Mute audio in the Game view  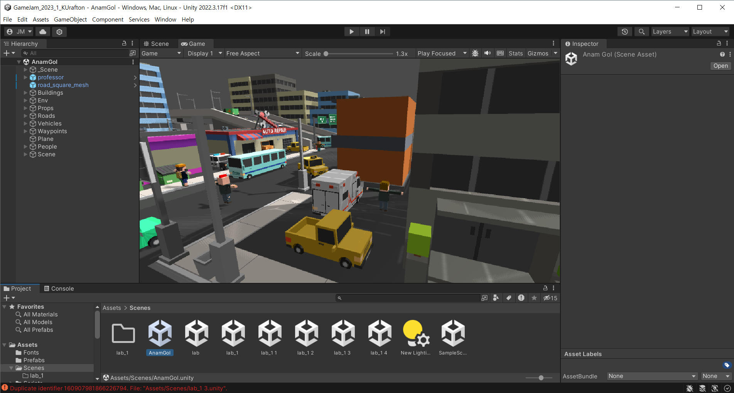coord(488,53)
